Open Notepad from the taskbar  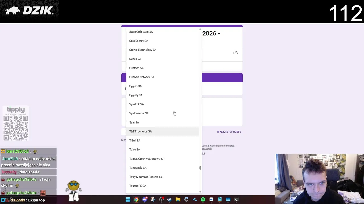(220, 199)
